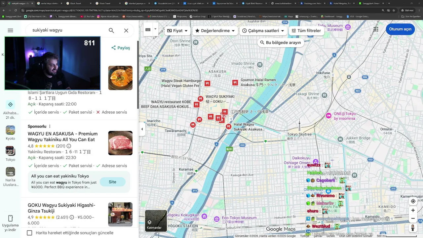Open the Kyoto recent place
Screen dimensions: 423x238
coord(10,133)
